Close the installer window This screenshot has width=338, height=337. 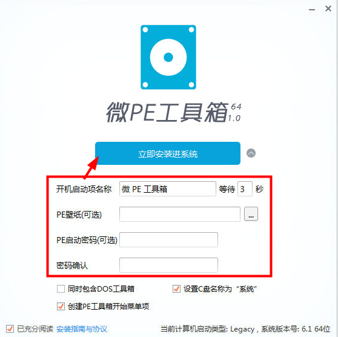[x=328, y=8]
